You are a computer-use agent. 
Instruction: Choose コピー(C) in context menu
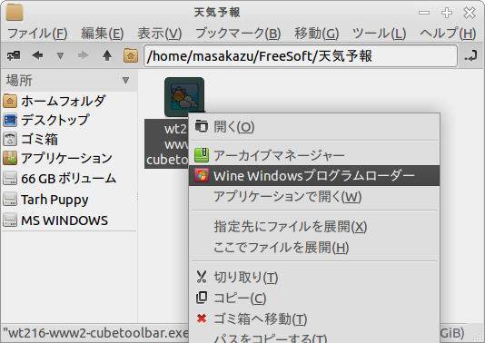(x=314, y=298)
